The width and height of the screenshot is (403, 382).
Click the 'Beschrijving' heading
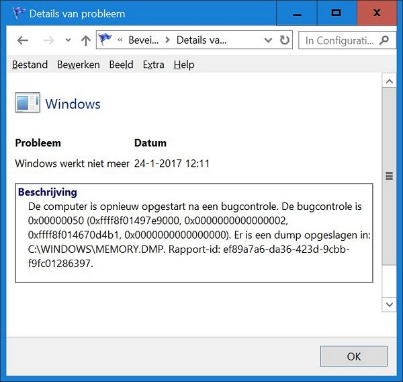click(x=48, y=192)
